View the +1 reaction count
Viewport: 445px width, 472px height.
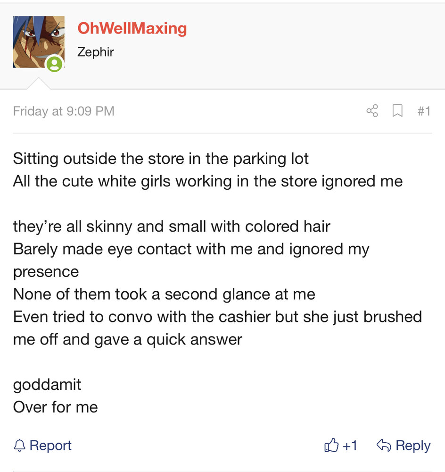click(x=350, y=446)
